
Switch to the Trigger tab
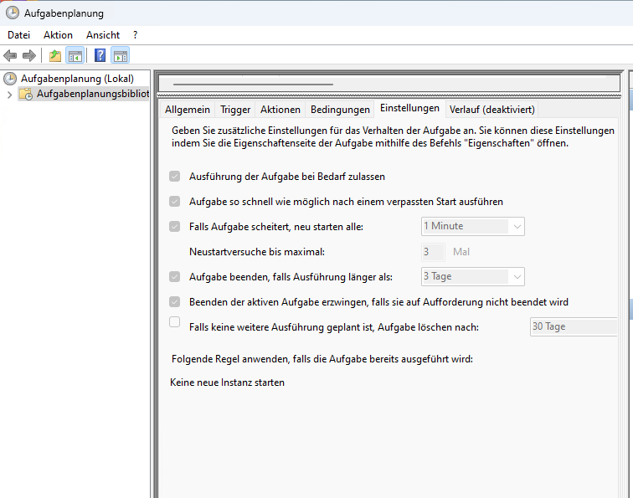pyautogui.click(x=235, y=110)
